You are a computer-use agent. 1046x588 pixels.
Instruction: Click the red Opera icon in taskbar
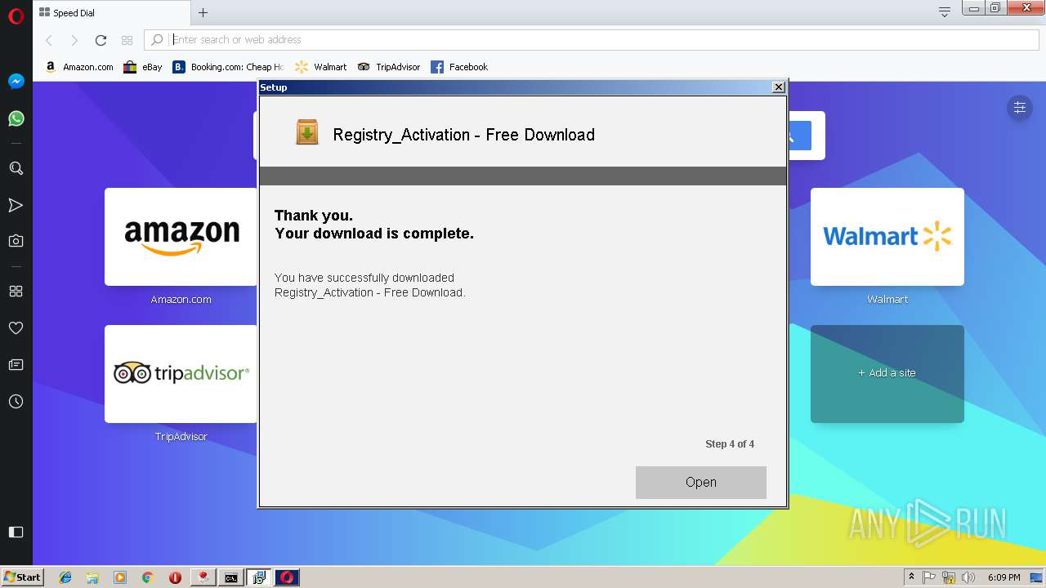click(175, 577)
